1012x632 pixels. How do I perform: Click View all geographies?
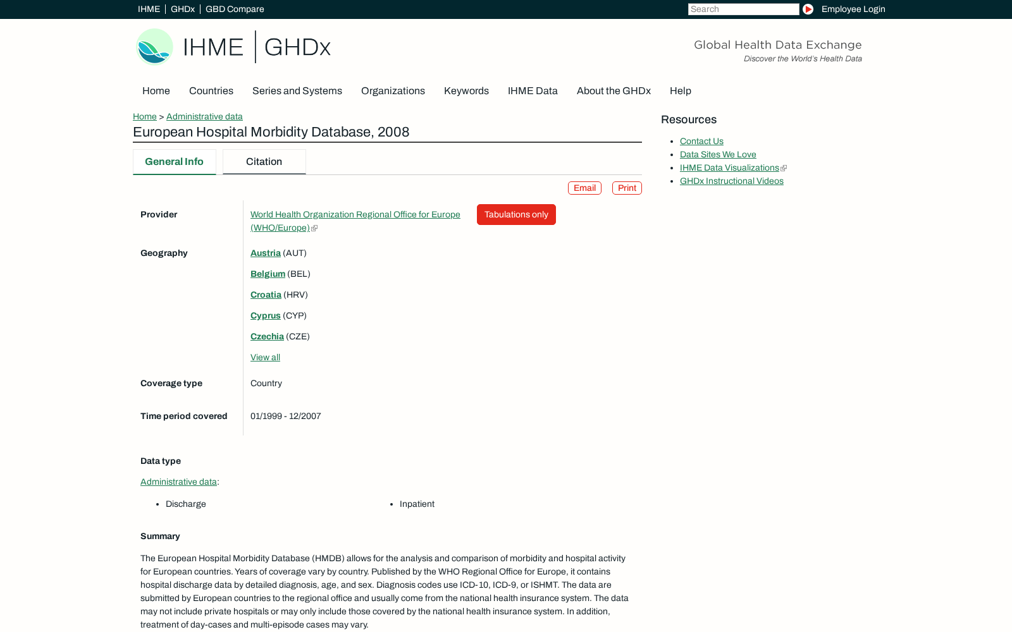coord(265,357)
